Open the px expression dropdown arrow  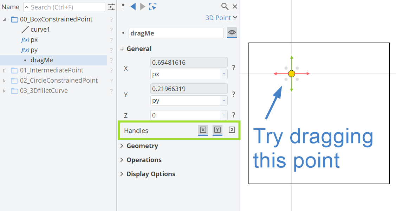pos(223,74)
